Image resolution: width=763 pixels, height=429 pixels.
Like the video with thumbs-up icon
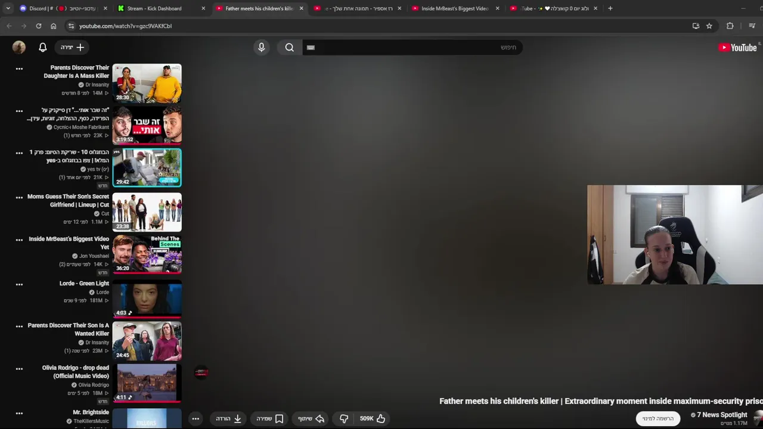click(x=373, y=419)
